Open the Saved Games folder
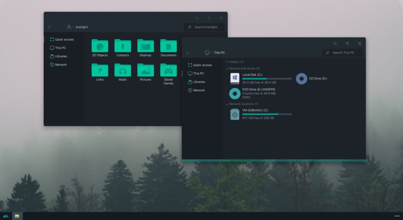Viewport: 403px width, 220px height. [168, 71]
